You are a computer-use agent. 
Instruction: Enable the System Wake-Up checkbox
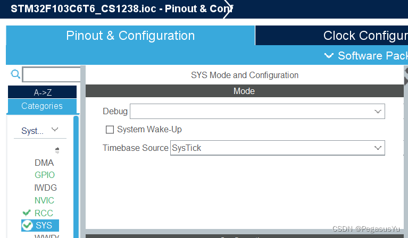[x=110, y=129]
